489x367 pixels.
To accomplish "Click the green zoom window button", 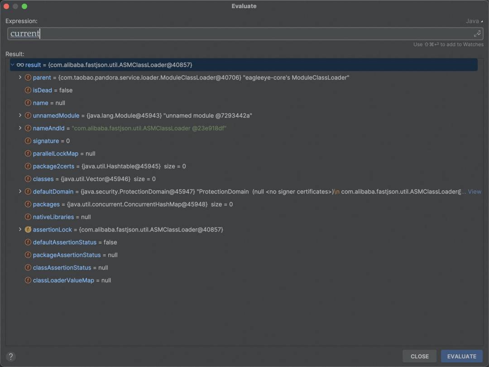I will (x=24, y=6).
